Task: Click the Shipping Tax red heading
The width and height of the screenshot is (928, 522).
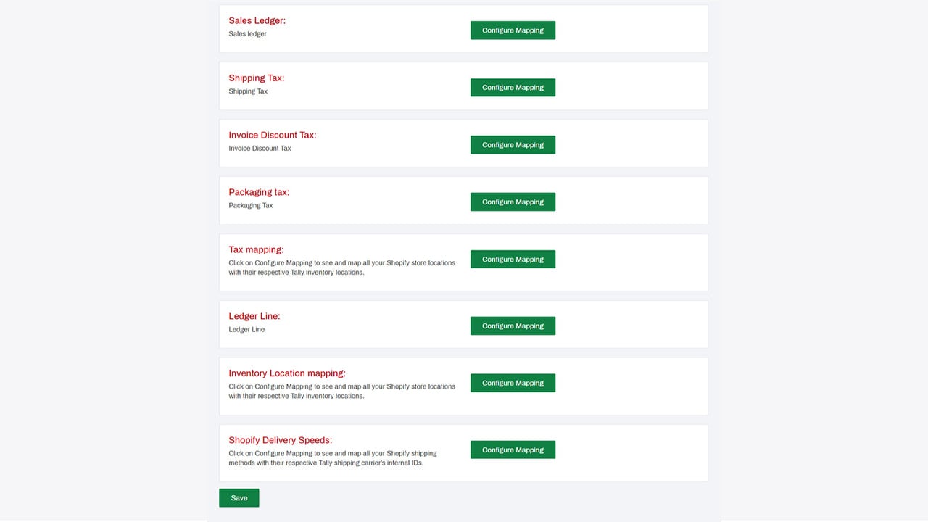Action: (x=257, y=78)
